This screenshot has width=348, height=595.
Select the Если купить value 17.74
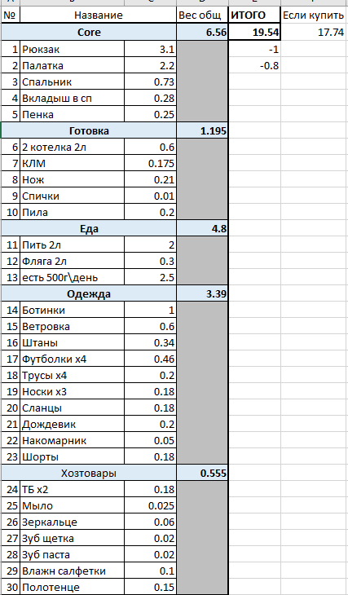pos(315,33)
